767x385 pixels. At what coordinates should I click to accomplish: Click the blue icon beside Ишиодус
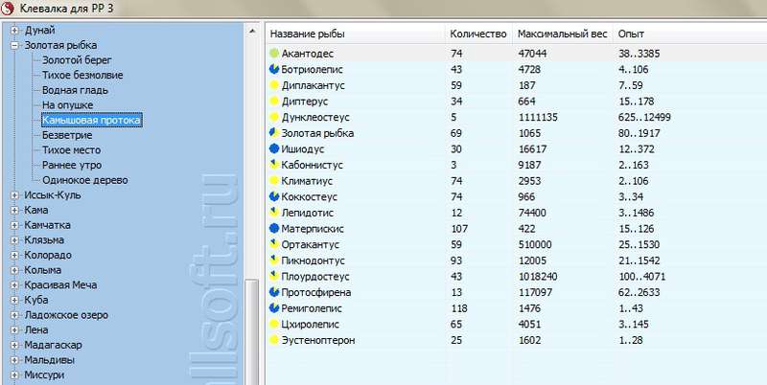tap(275, 149)
